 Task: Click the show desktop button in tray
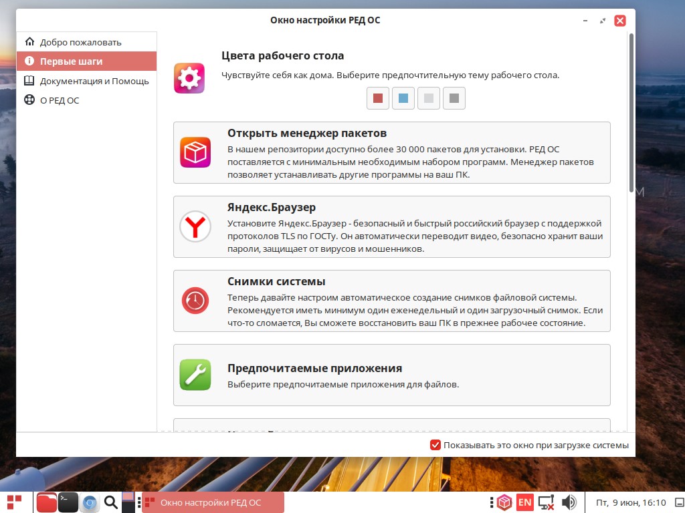click(680, 502)
